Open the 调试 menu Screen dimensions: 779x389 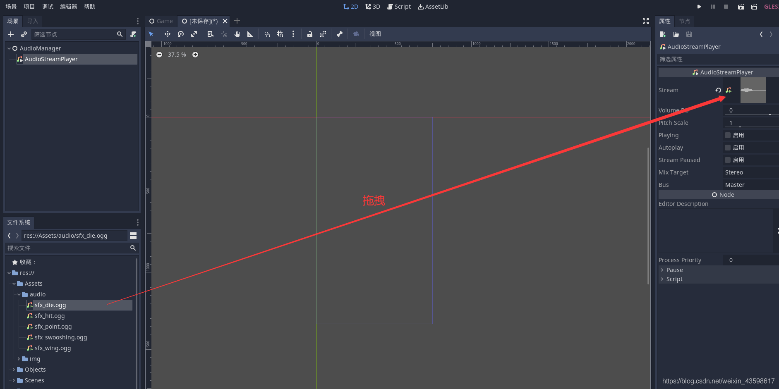pos(48,7)
